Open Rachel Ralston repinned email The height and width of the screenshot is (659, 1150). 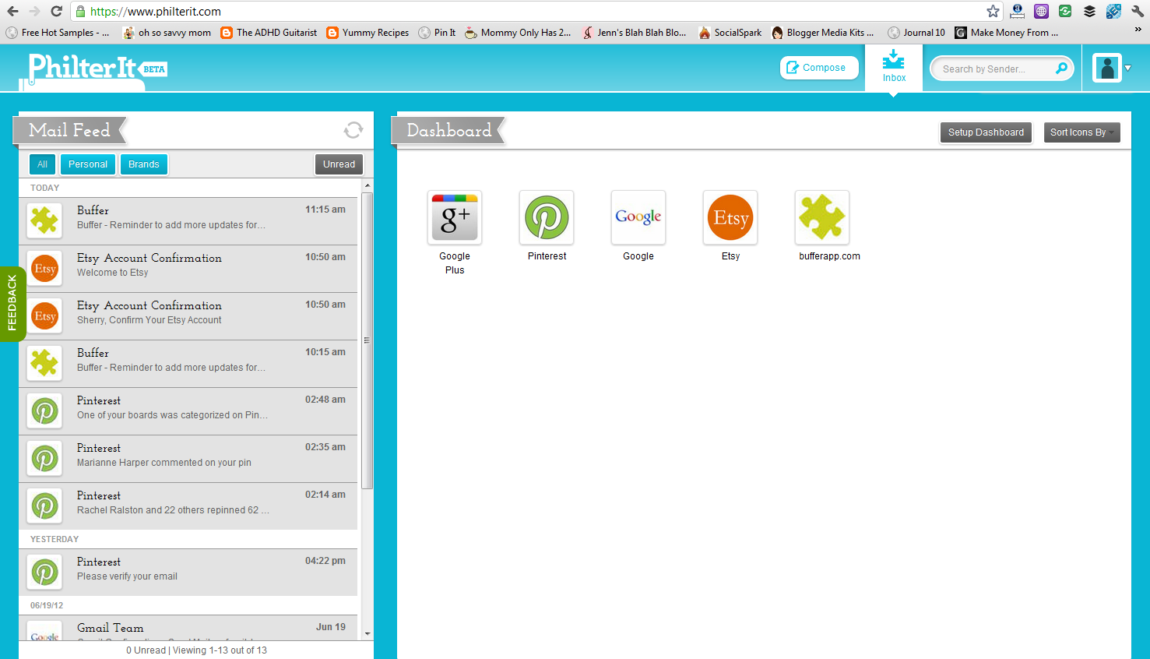pyautogui.click(x=188, y=506)
